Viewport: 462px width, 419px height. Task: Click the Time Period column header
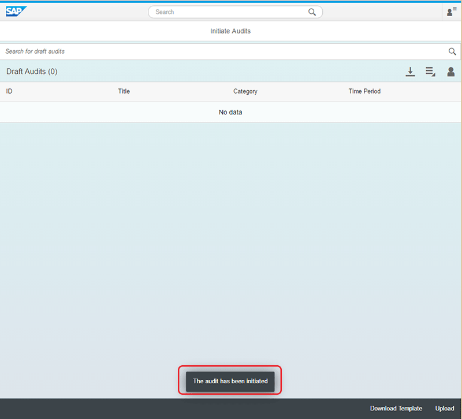click(x=364, y=91)
